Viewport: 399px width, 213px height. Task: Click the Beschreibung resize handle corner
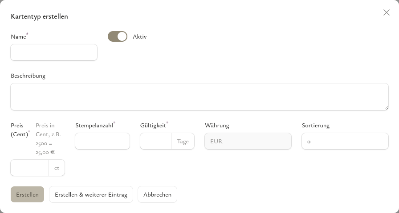[x=386, y=107]
